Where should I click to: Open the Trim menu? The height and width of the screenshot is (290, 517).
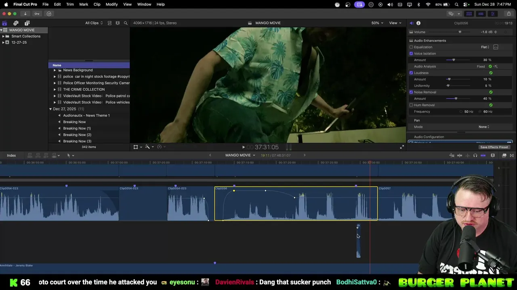[70, 4]
